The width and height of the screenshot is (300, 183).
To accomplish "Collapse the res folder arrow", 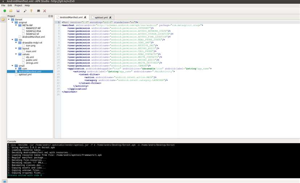I will click(x=12, y=40).
